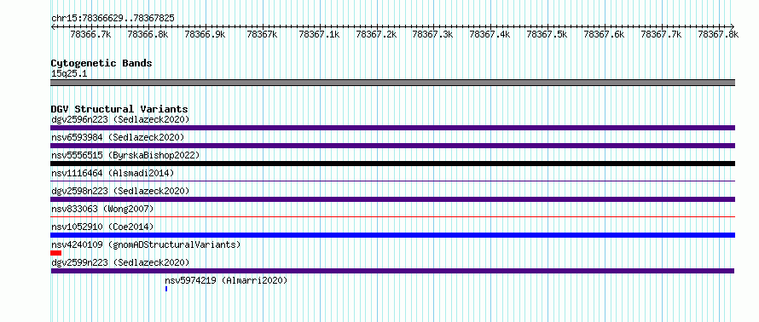The width and height of the screenshot is (759, 322).
Task: Open nsv6593984 (Sedlazeck2020) variant label
Action: pos(118,137)
